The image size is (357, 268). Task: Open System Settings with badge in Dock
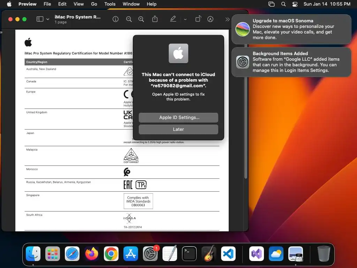150,254
